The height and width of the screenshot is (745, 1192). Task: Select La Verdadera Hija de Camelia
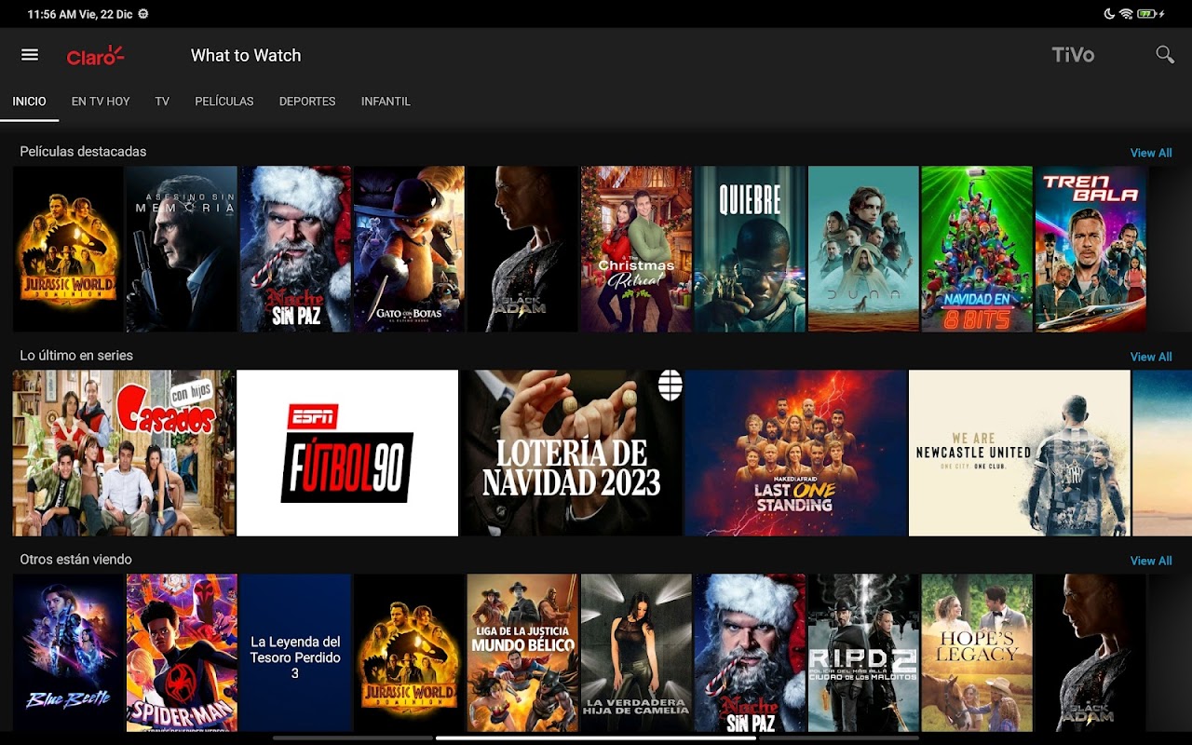[x=636, y=653]
